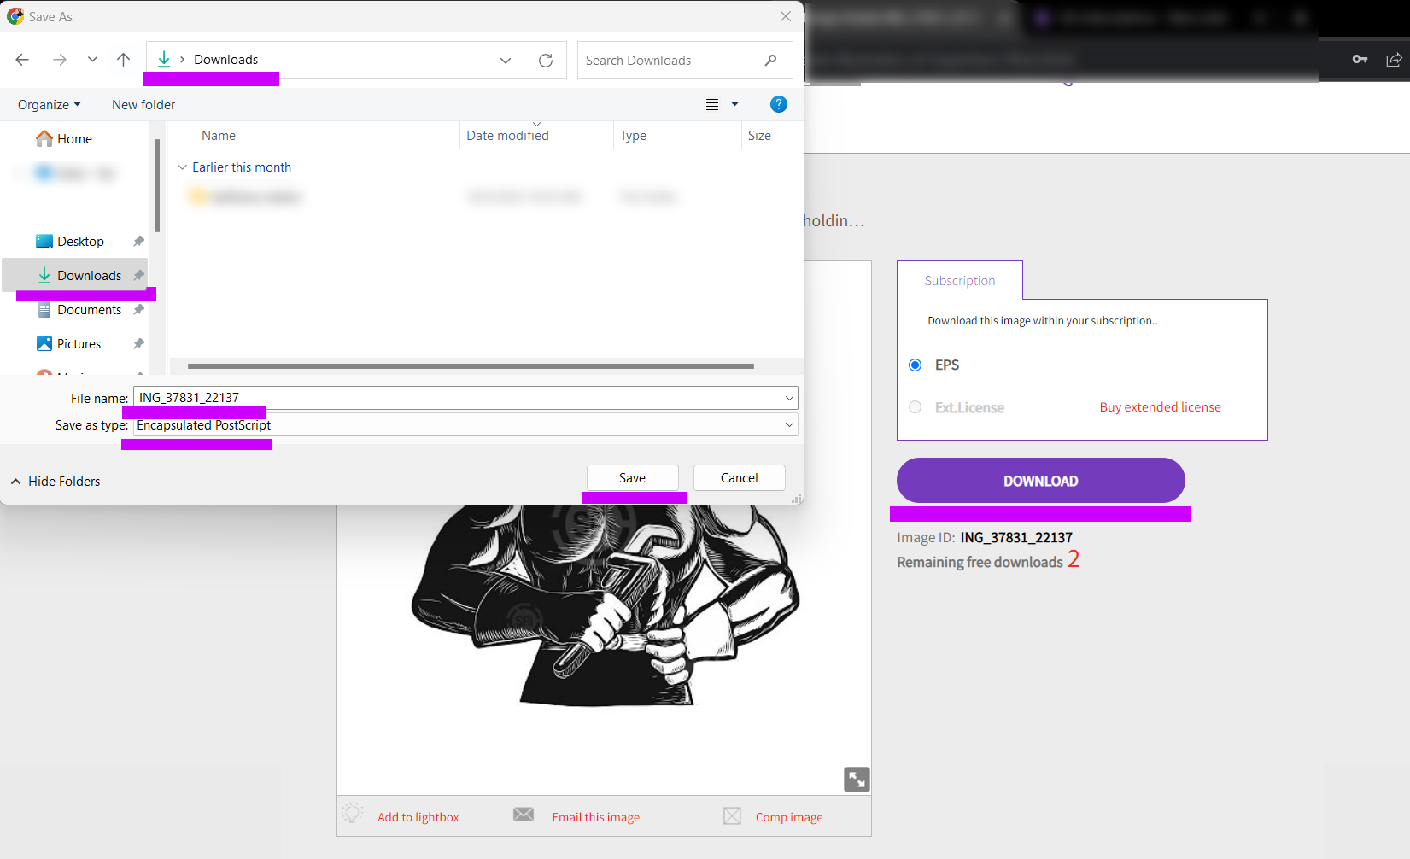This screenshot has width=1410, height=859.
Task: Select Downloads in the navigation pane
Action: click(x=75, y=276)
